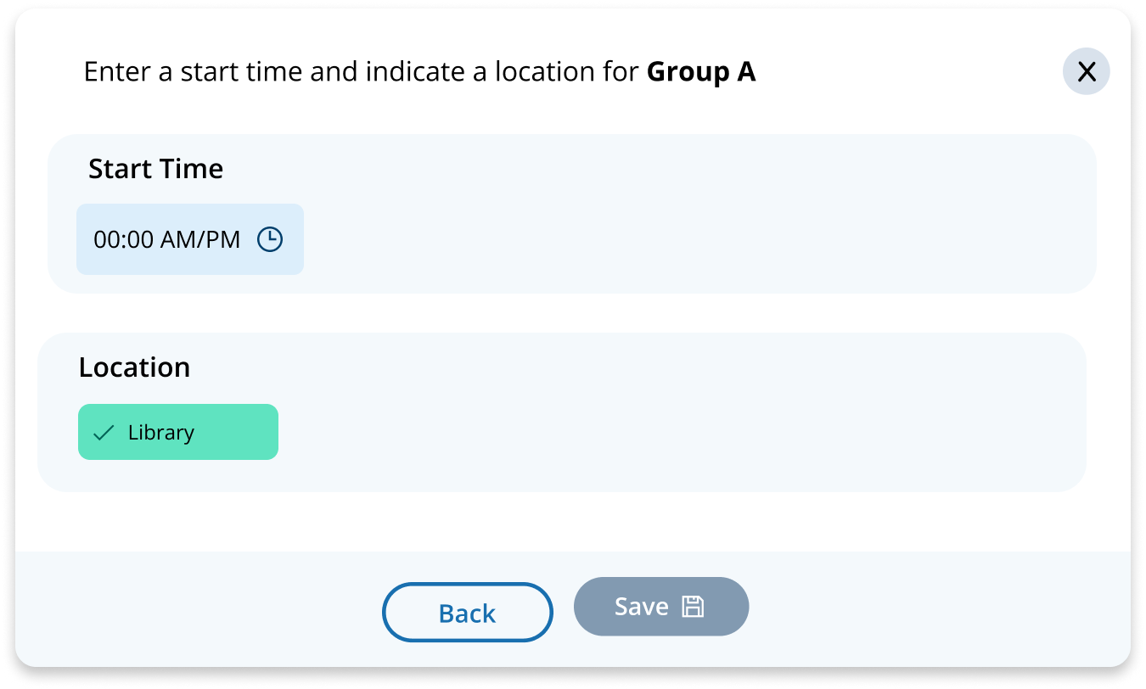Toggle the Library location chip

pyautogui.click(x=178, y=432)
